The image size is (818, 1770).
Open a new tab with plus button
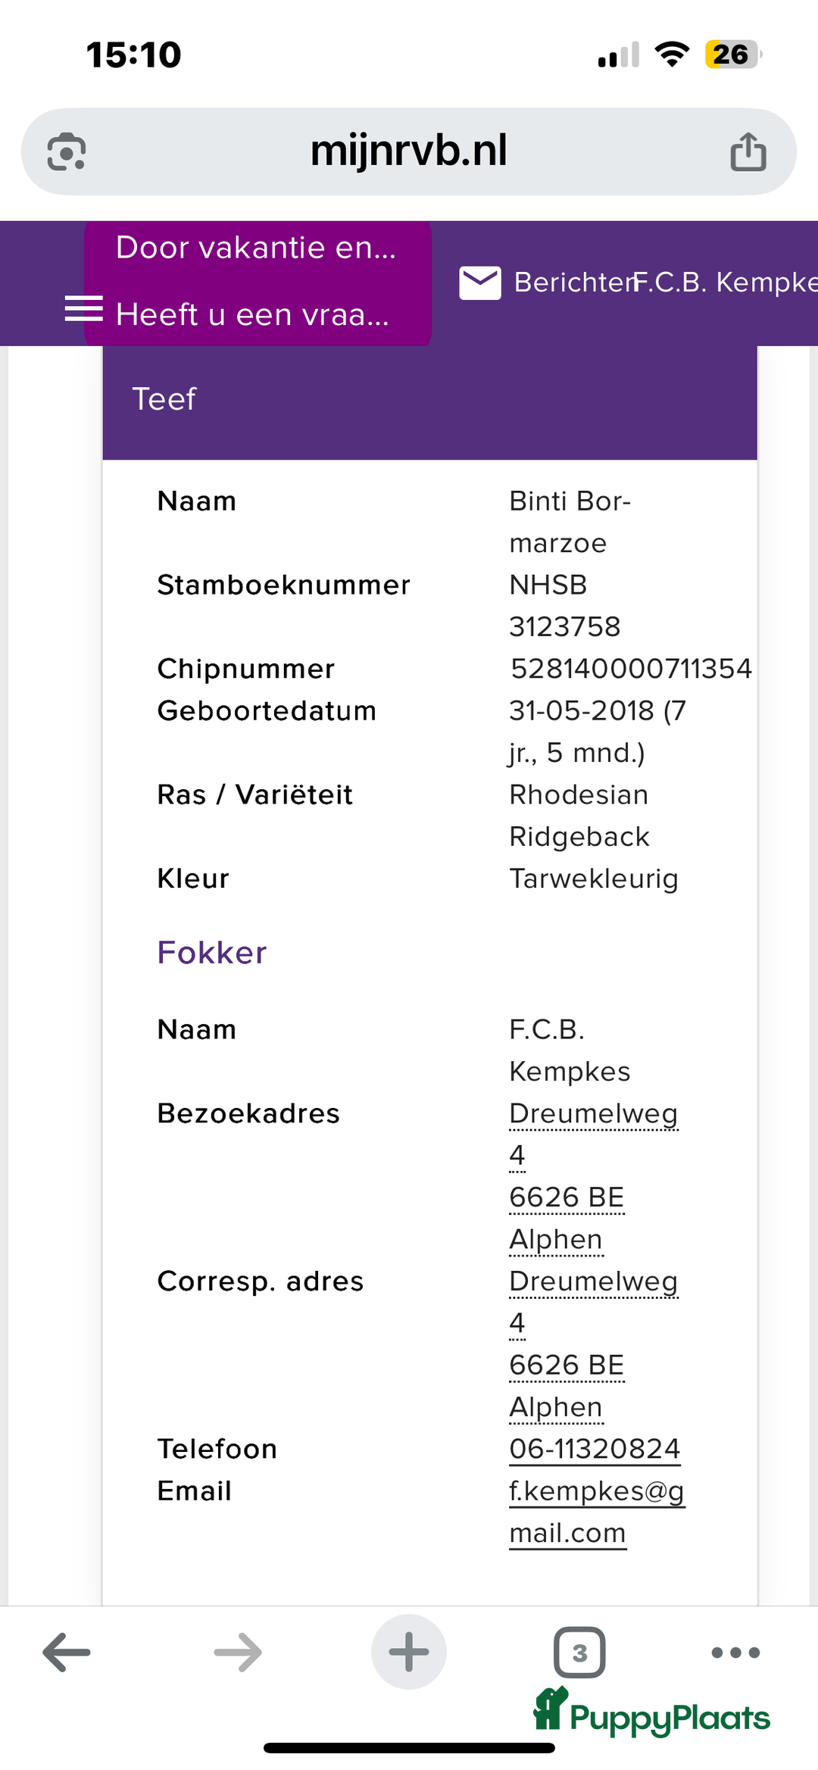(x=409, y=1652)
